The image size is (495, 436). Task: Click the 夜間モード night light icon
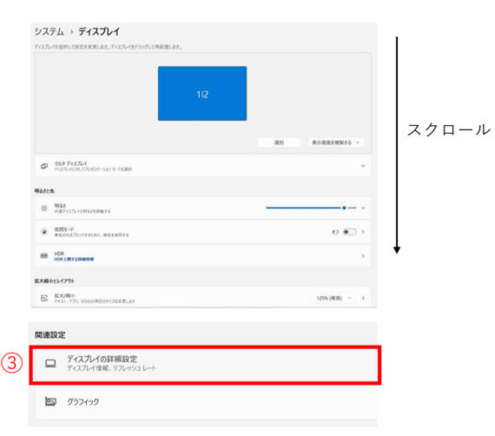click(44, 232)
